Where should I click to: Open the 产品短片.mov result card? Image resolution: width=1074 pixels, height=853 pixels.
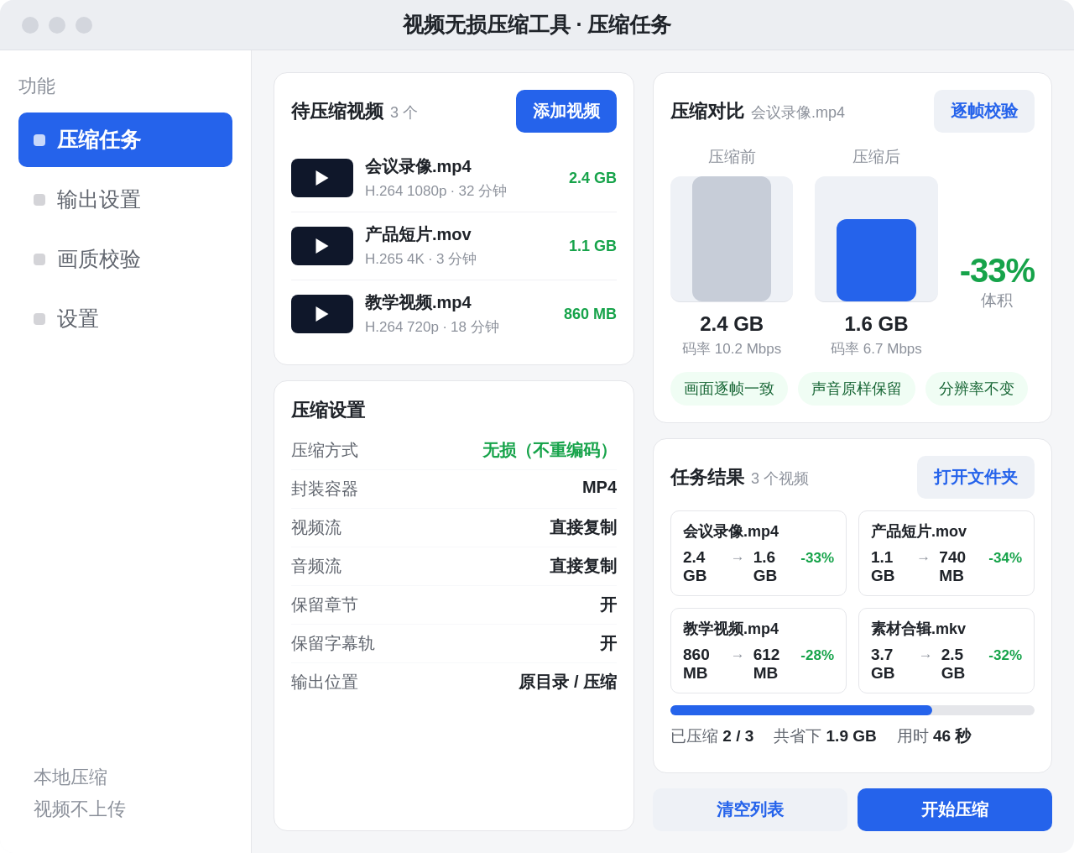coord(946,553)
